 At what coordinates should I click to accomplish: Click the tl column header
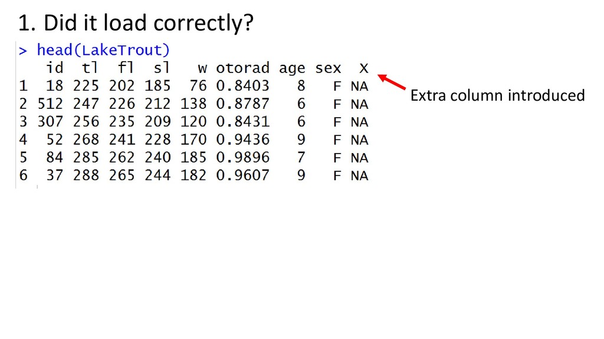pos(90,68)
